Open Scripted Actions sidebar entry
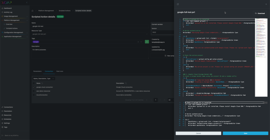270x140 pixels. [12, 28]
